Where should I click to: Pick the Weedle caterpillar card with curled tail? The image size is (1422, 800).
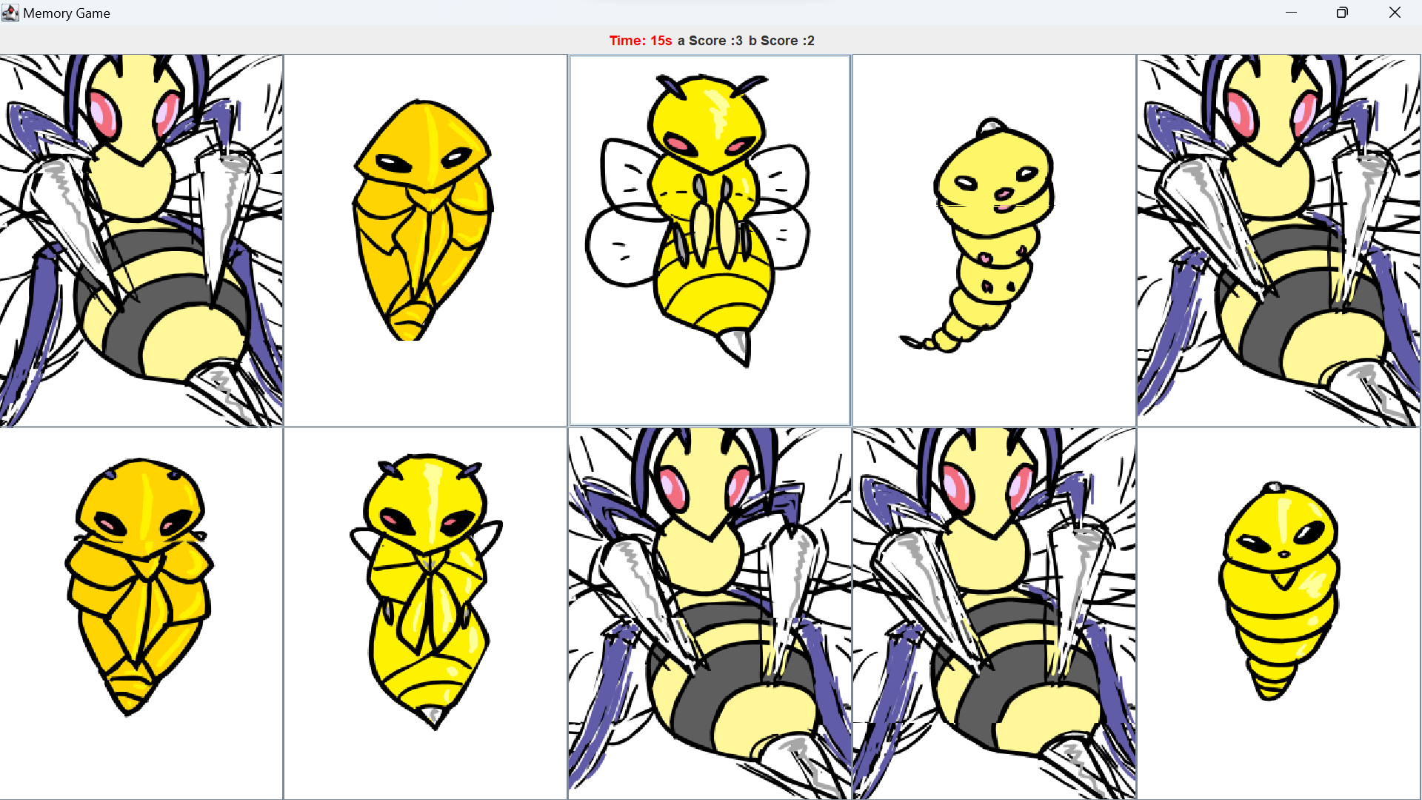tap(994, 240)
